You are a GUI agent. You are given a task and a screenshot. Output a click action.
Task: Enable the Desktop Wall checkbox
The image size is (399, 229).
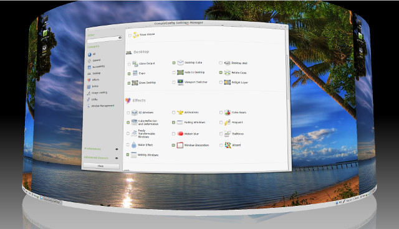(x=221, y=63)
